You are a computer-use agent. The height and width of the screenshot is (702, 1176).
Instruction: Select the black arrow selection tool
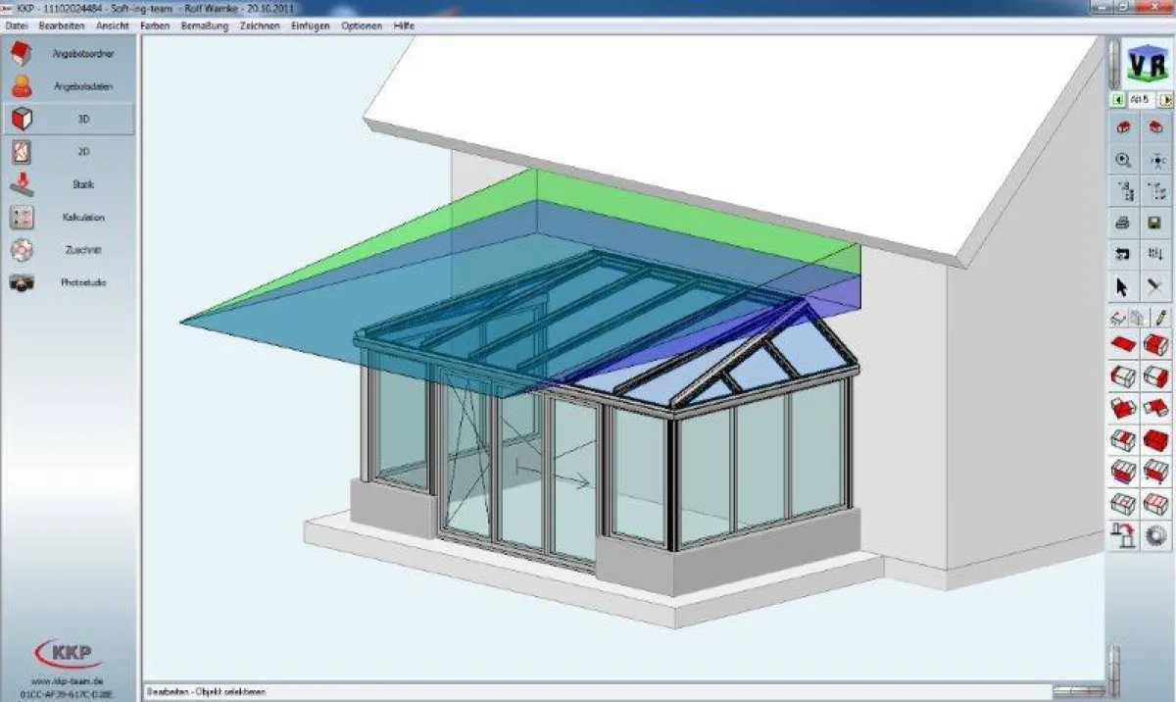1123,284
